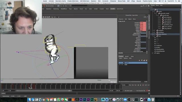Open Photoshop from the dock
Image resolution: width=182 pixels, height=102 pixels.
pyautogui.click(x=85, y=99)
